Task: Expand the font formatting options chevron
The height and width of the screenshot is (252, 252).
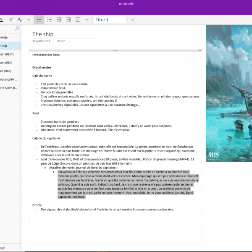Action: coord(29,20)
